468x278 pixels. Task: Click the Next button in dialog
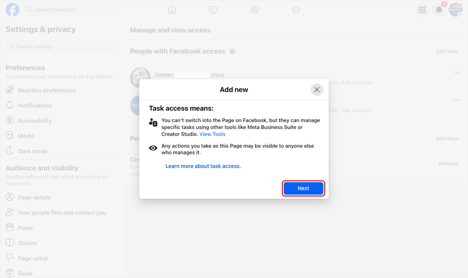303,188
